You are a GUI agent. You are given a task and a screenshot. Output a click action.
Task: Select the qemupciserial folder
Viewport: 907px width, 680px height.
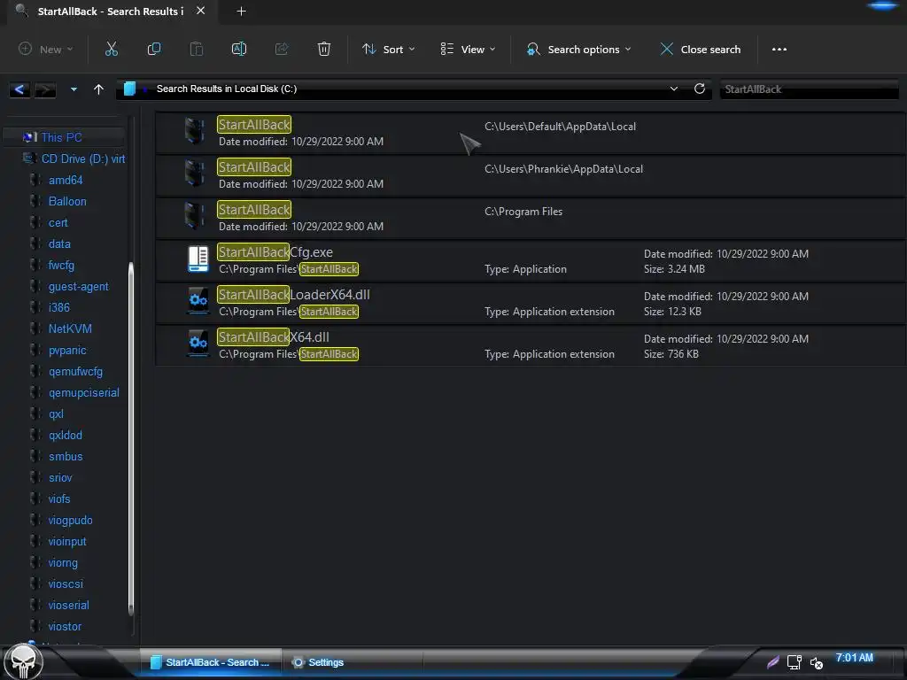[83, 392]
